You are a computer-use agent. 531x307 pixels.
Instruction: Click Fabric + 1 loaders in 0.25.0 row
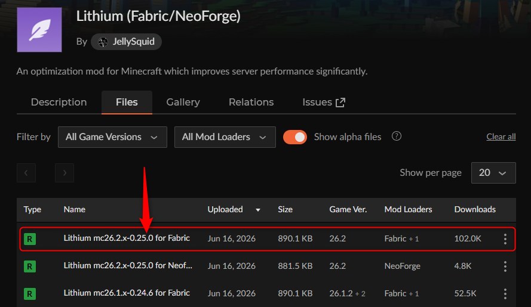tap(401, 238)
